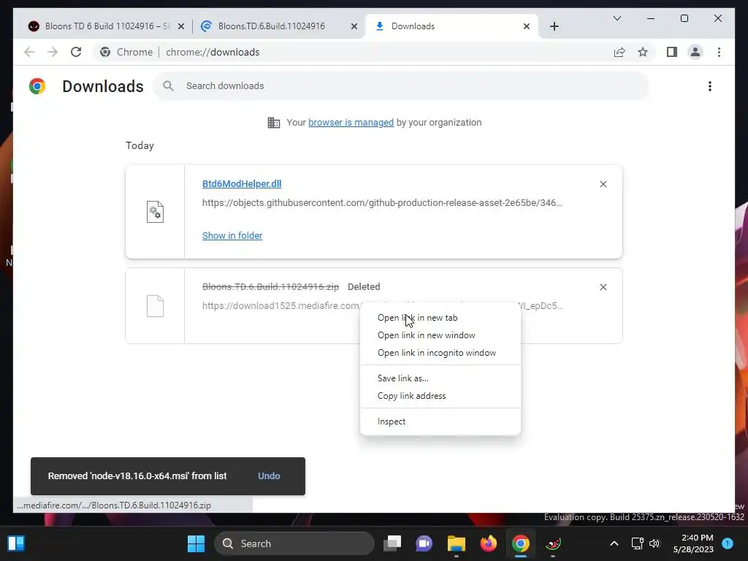Close the Downloads tab

[526, 26]
